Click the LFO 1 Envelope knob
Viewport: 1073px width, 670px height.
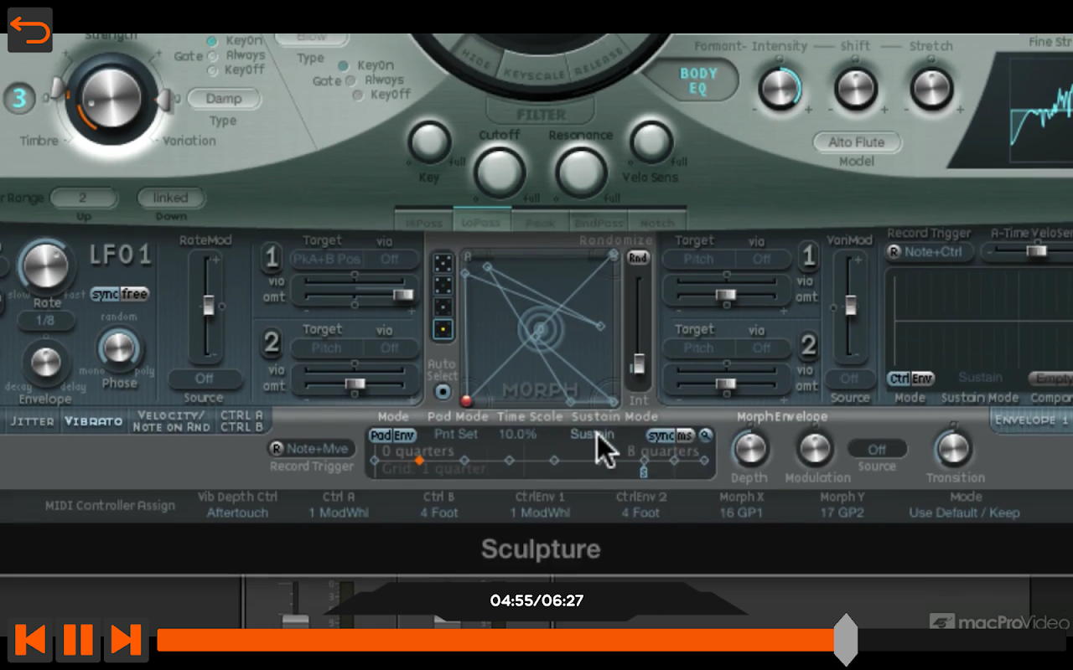[x=45, y=362]
